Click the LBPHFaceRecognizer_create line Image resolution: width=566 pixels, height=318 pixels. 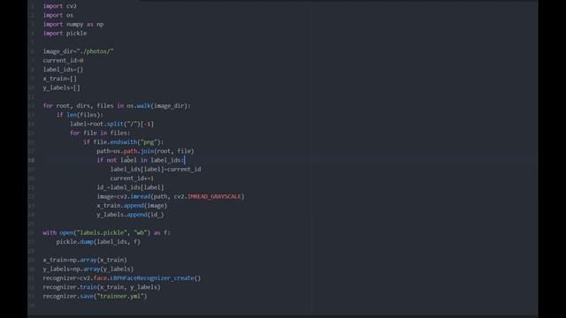coord(122,278)
